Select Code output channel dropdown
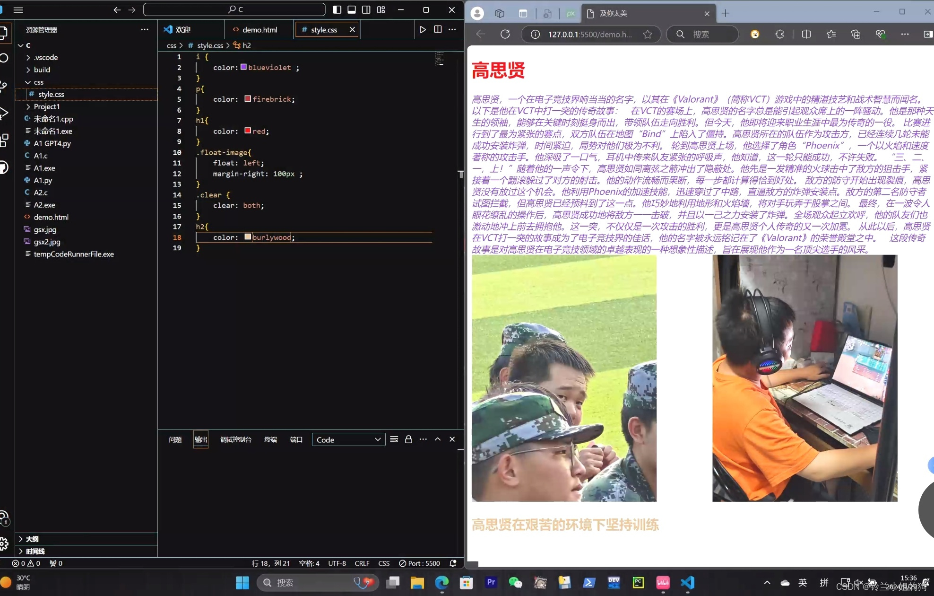The image size is (934, 596). coord(348,439)
